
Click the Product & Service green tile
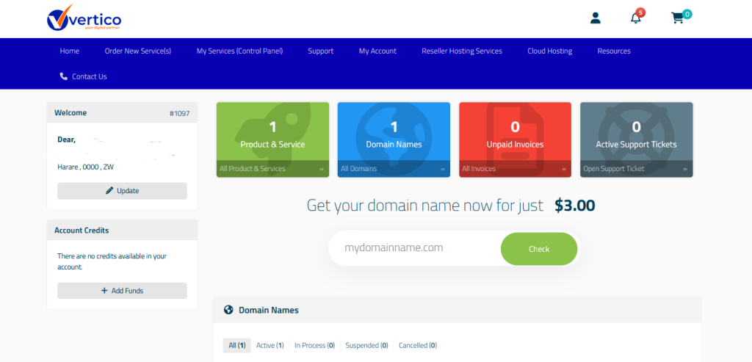pyautogui.click(x=272, y=132)
